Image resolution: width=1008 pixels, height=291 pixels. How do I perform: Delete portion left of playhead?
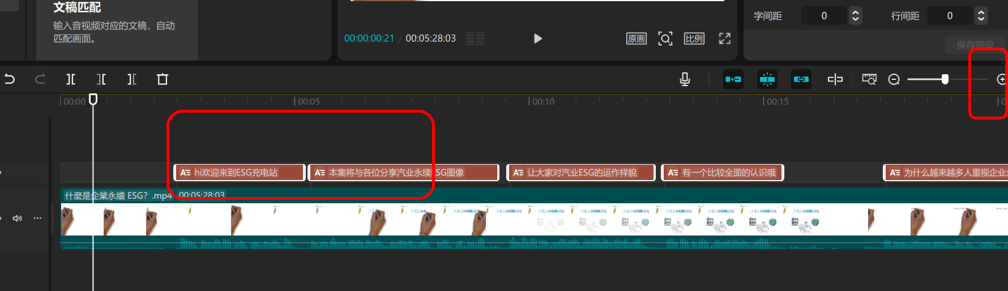click(x=101, y=79)
